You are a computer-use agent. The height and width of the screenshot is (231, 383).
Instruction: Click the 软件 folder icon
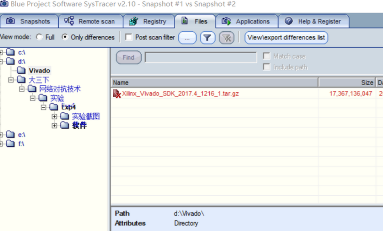click(x=65, y=125)
